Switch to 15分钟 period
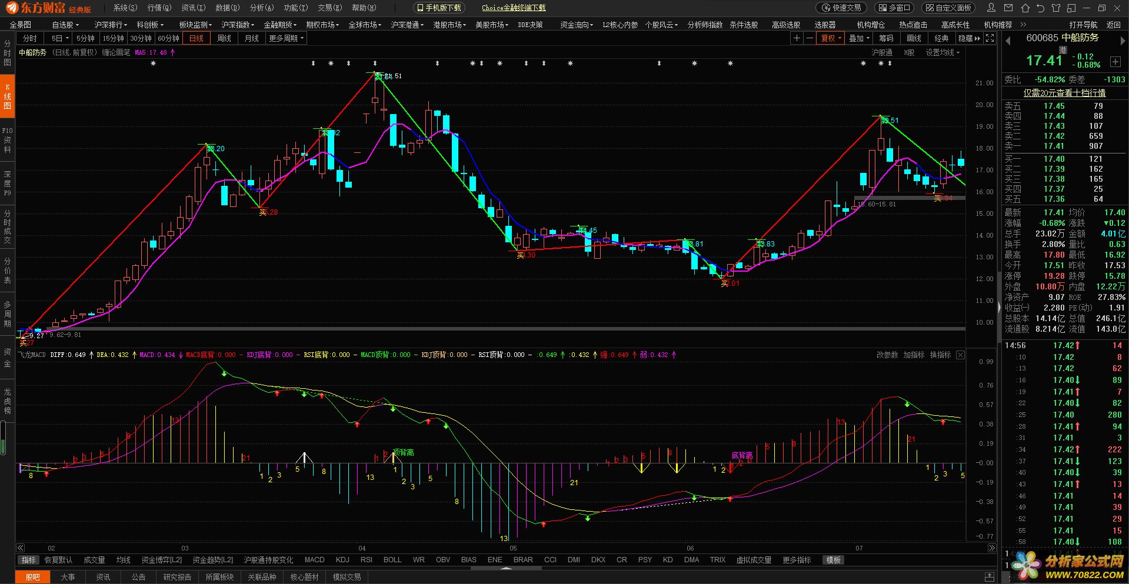This screenshot has height=584, width=1129. tap(113, 38)
